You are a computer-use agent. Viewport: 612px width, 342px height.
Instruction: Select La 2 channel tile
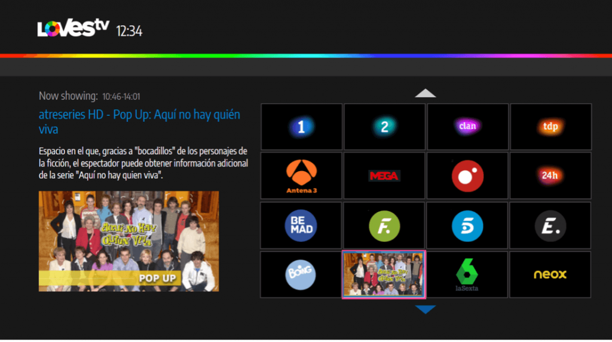coord(384,127)
